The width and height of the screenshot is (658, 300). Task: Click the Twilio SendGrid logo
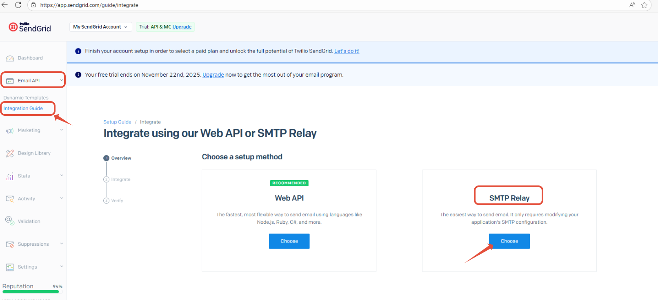click(x=30, y=27)
